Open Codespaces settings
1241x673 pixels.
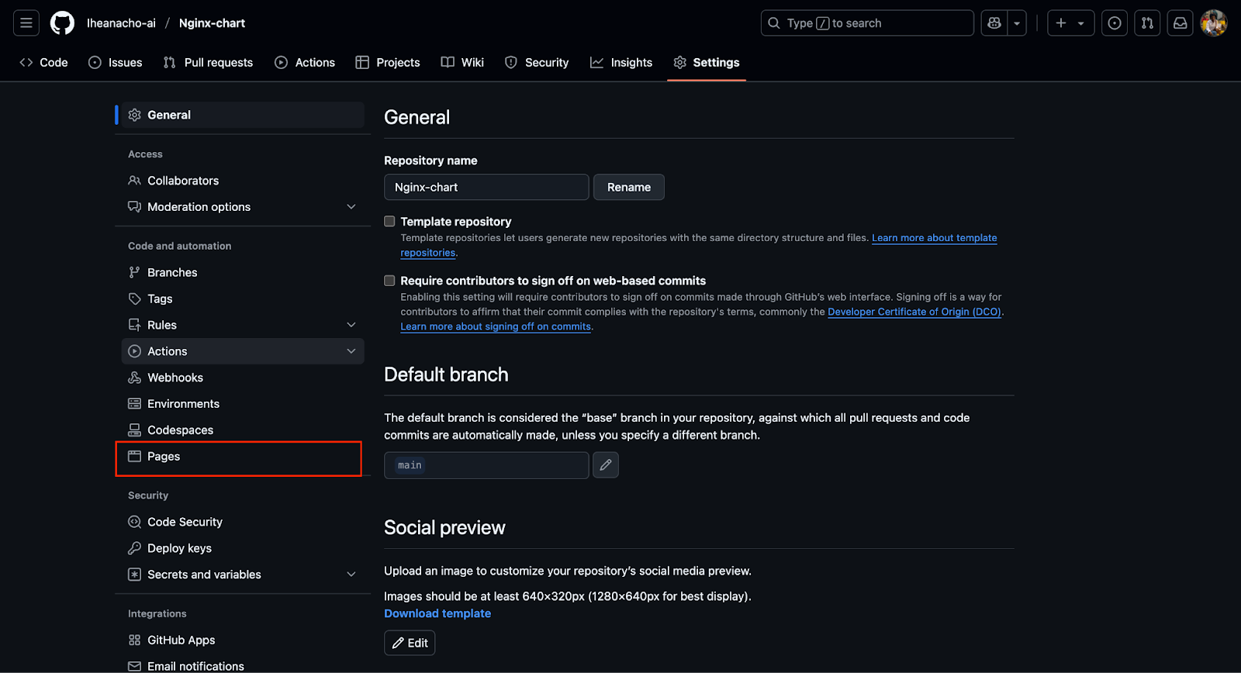tap(243, 430)
